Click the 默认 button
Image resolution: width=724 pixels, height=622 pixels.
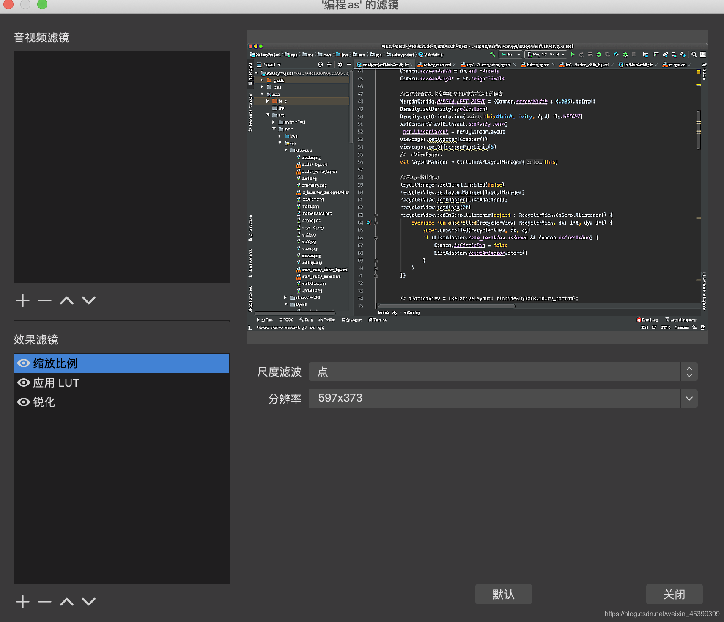tap(503, 594)
